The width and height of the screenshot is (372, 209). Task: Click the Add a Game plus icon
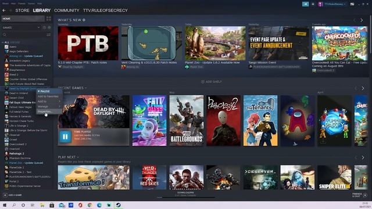coord(5,195)
